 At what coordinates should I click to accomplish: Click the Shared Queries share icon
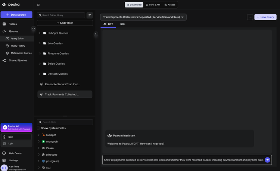(x=4, y=61)
